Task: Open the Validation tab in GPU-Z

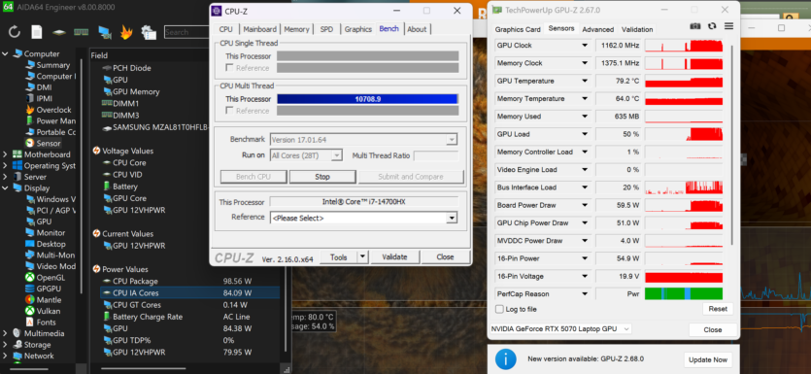Action: pos(637,29)
